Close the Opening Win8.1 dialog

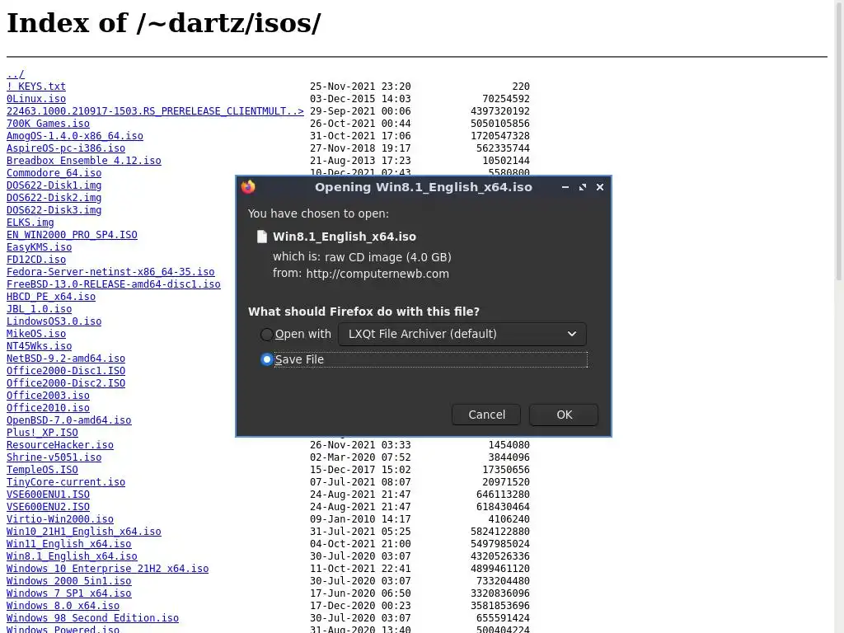click(x=600, y=187)
